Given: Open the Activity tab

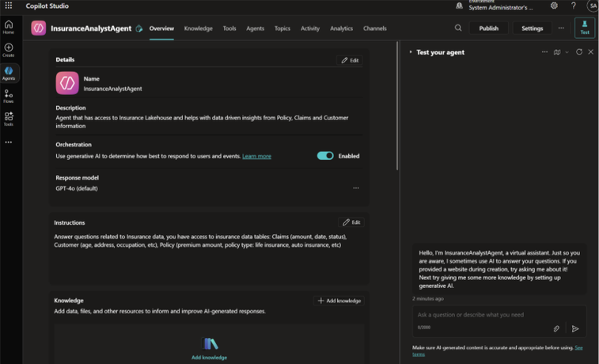Looking at the screenshot, I should 310,28.
